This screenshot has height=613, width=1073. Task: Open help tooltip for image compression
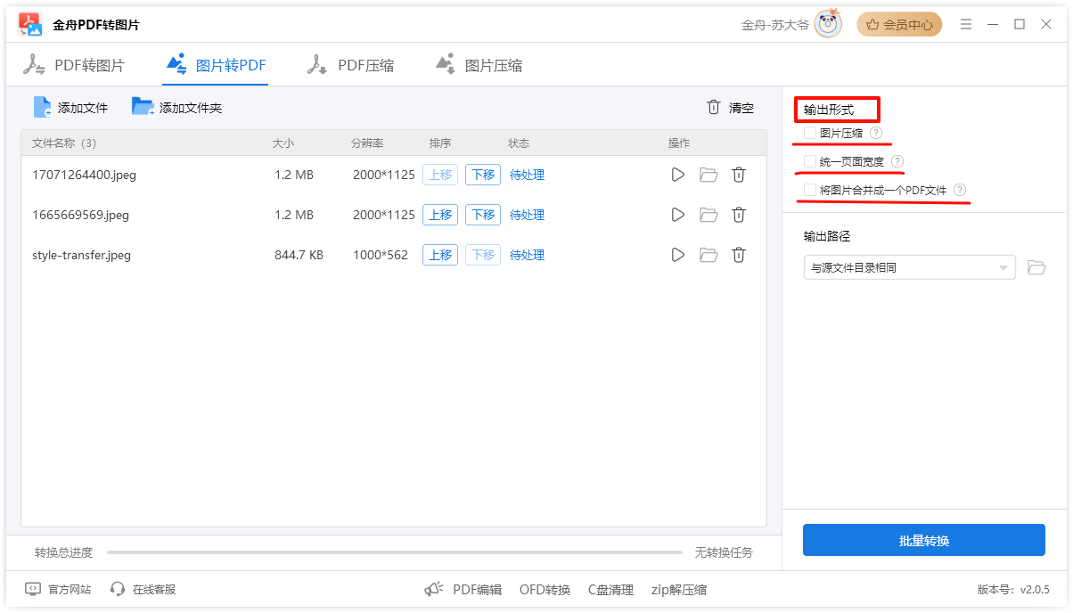[x=876, y=133]
